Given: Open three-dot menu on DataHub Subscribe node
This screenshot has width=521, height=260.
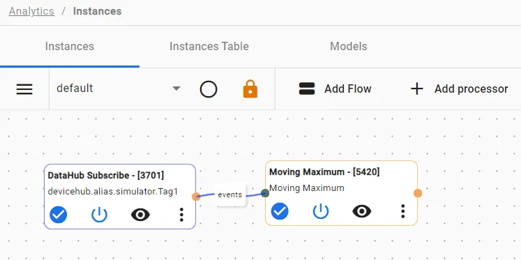Looking at the screenshot, I should coord(181,215).
